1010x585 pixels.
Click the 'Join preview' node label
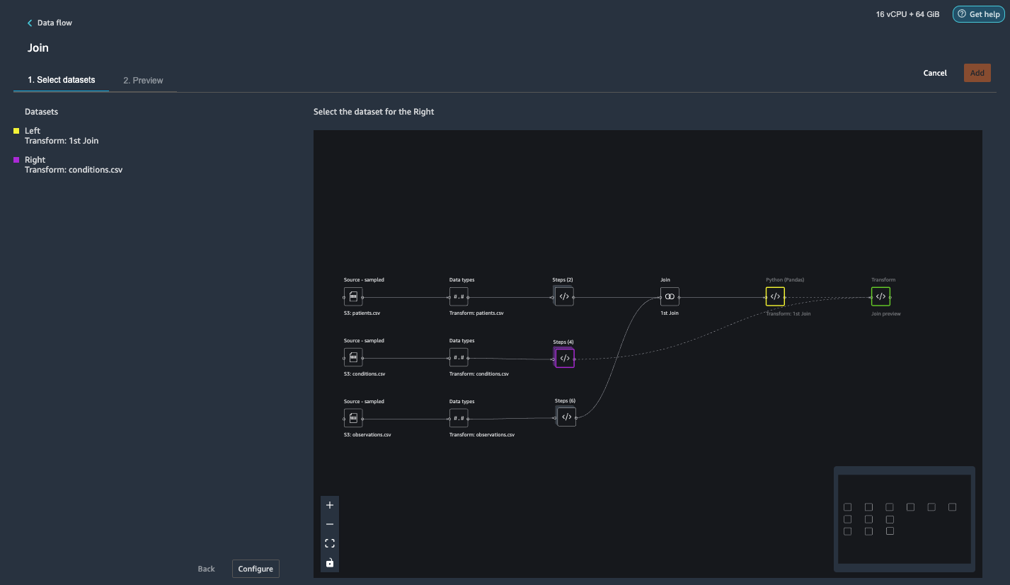pyautogui.click(x=886, y=314)
